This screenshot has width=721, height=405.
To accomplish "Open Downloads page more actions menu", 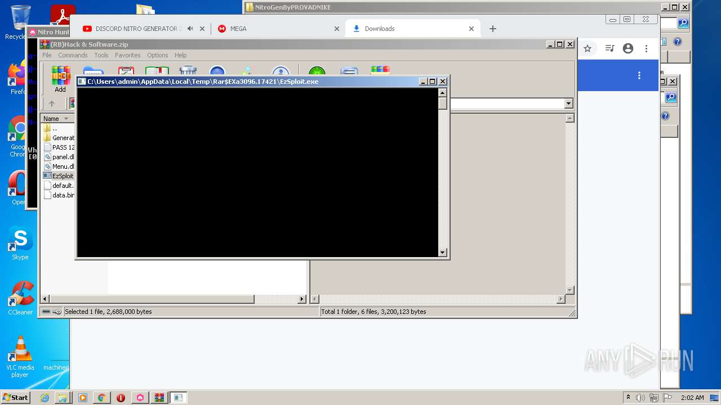I will coord(639,75).
